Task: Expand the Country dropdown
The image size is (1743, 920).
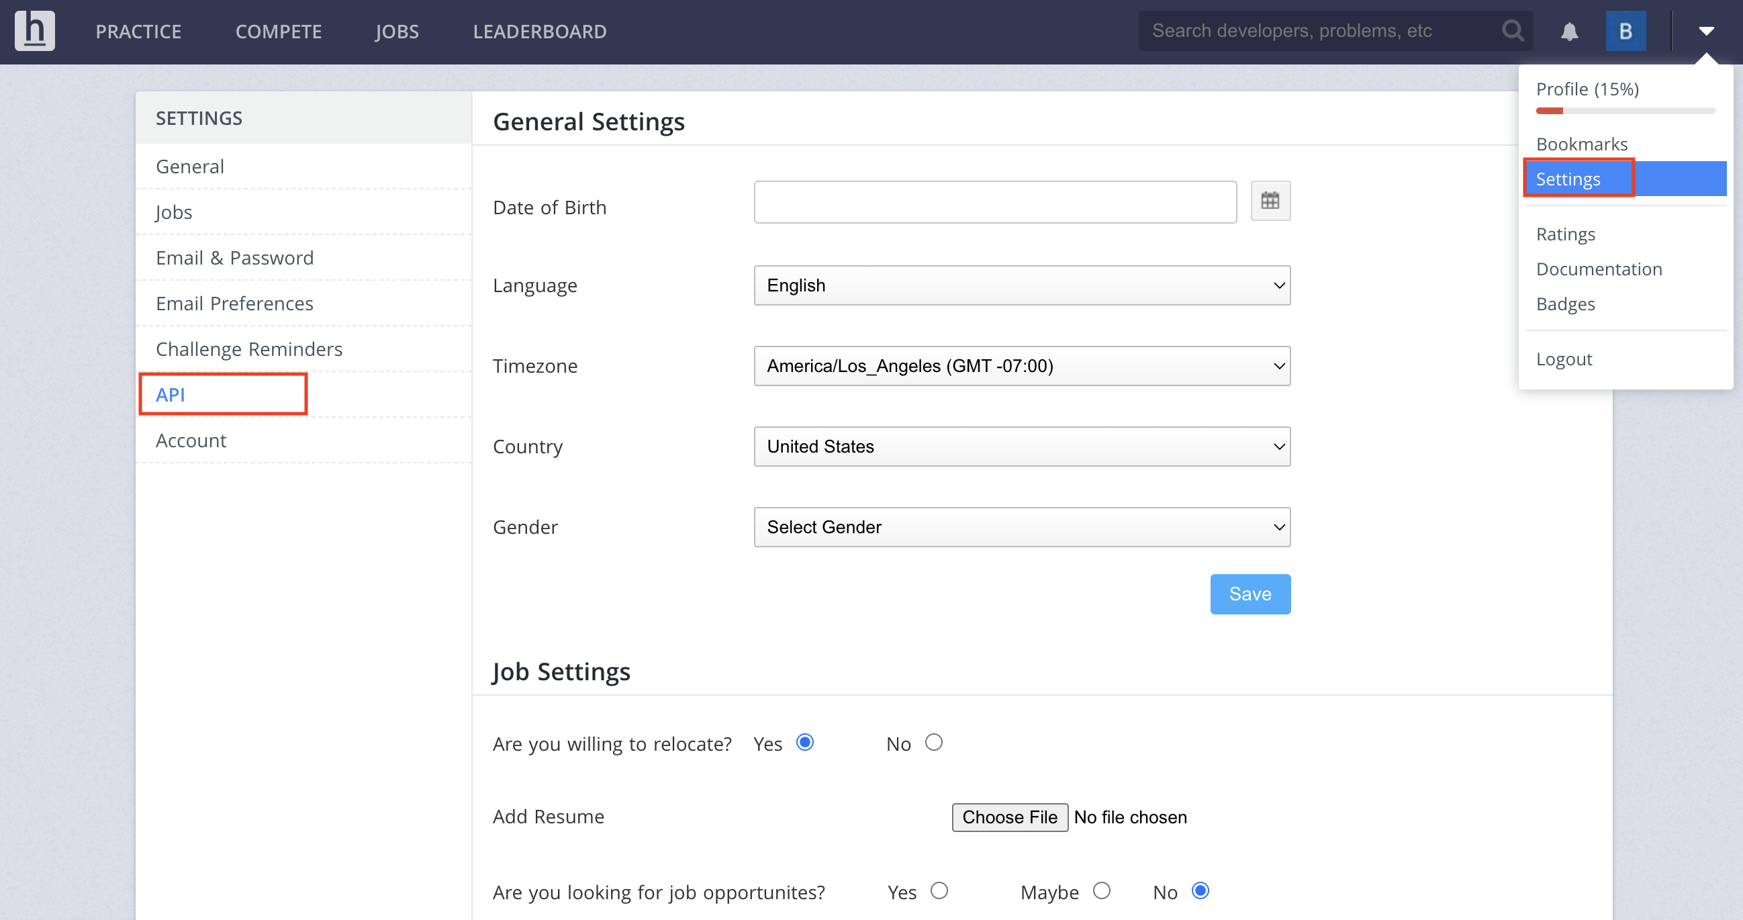Action: [1021, 447]
